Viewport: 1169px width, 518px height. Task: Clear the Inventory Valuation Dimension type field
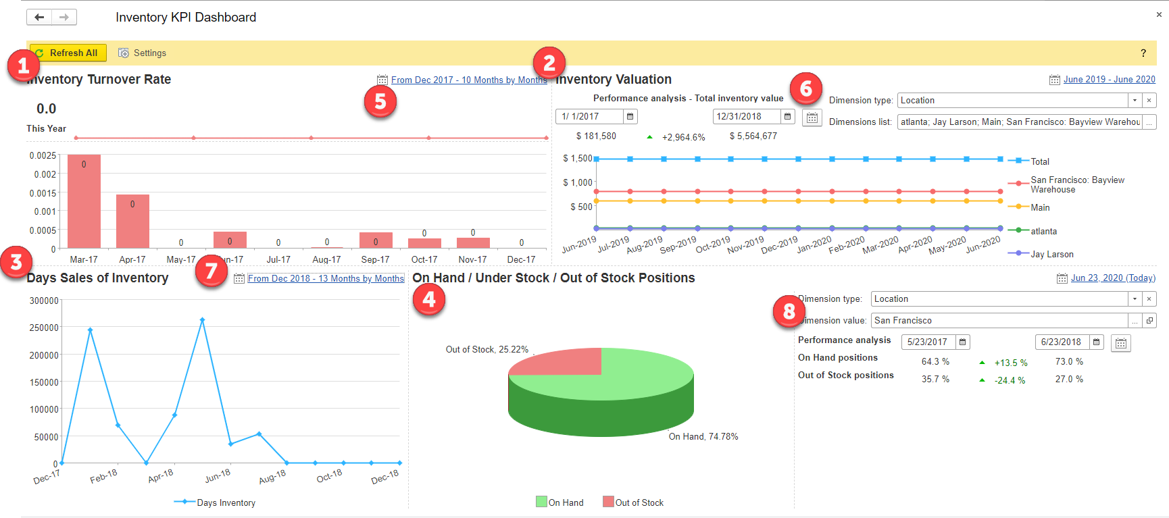tap(1149, 100)
